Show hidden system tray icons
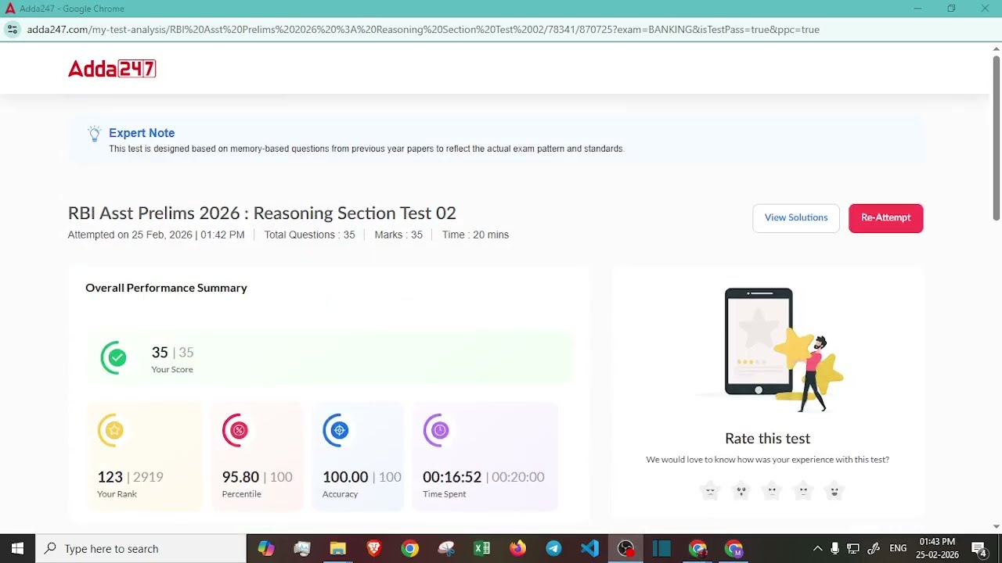Image resolution: width=1002 pixels, height=563 pixels. tap(817, 549)
